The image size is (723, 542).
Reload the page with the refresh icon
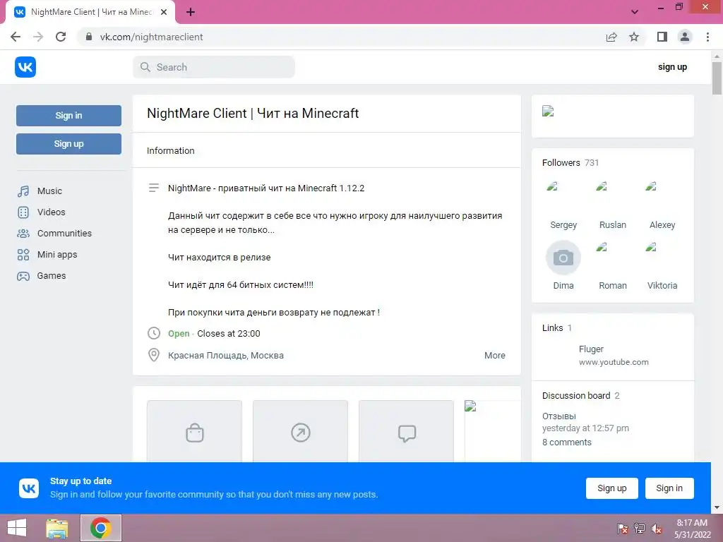(61, 37)
